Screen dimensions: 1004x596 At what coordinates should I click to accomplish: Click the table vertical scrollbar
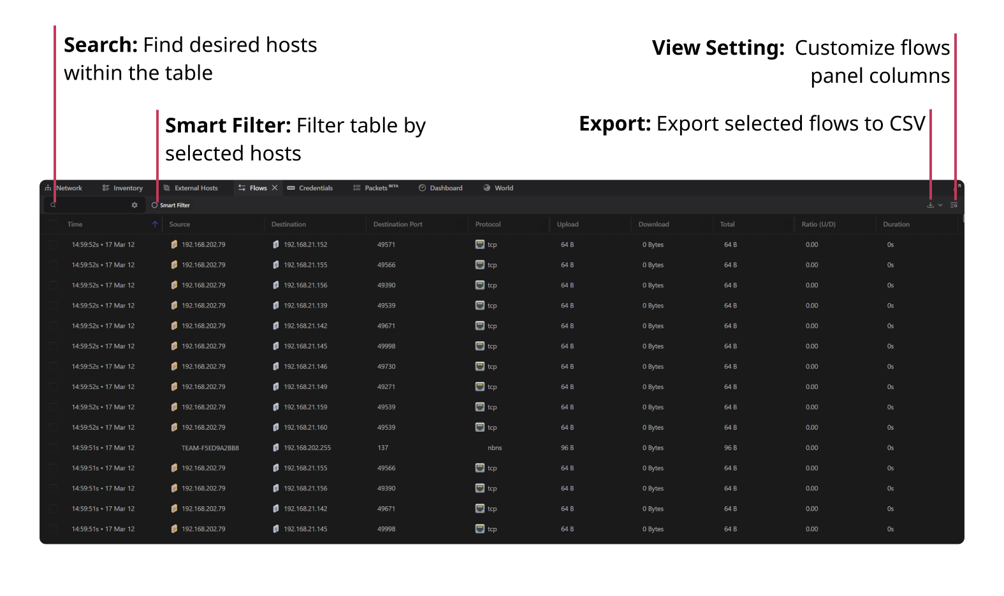click(x=963, y=218)
